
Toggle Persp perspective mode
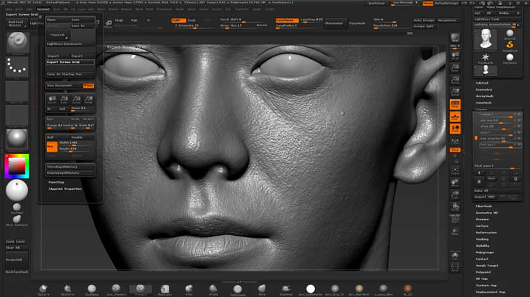pyautogui.click(x=455, y=104)
